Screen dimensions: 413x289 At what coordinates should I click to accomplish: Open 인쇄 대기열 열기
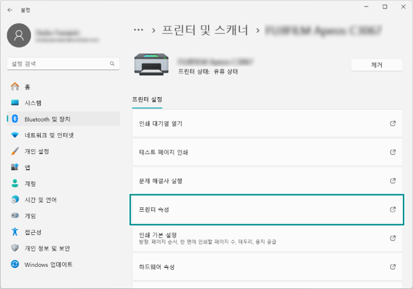[x=267, y=124]
